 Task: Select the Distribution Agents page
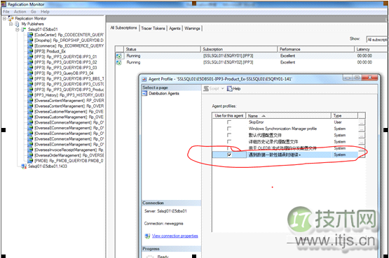click(x=164, y=94)
